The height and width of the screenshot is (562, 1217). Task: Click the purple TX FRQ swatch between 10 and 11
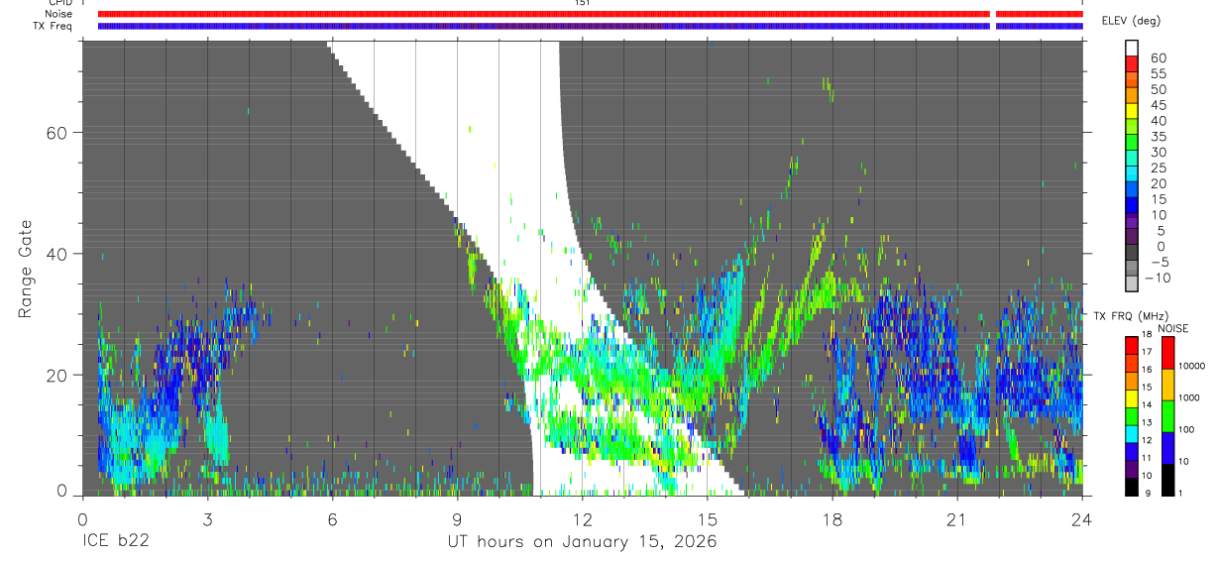pos(1132,468)
